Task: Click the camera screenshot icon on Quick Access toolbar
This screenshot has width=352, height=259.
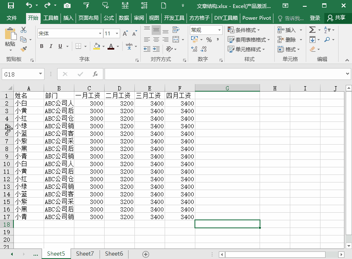Action: tap(66, 6)
